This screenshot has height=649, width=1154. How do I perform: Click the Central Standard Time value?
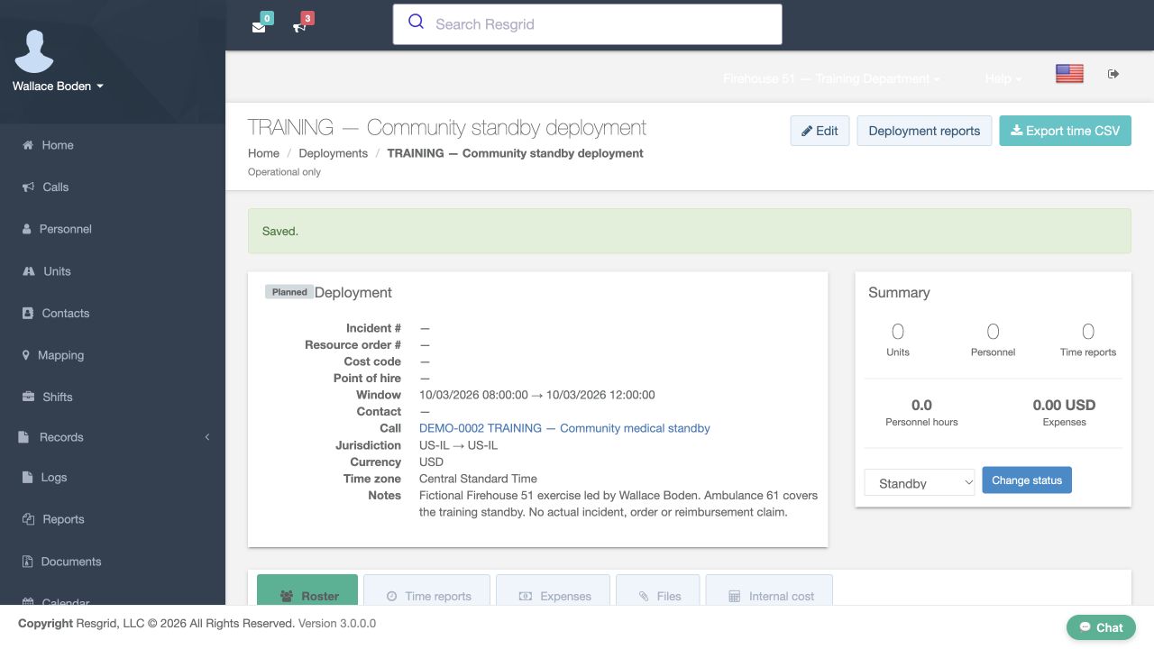[x=478, y=479]
